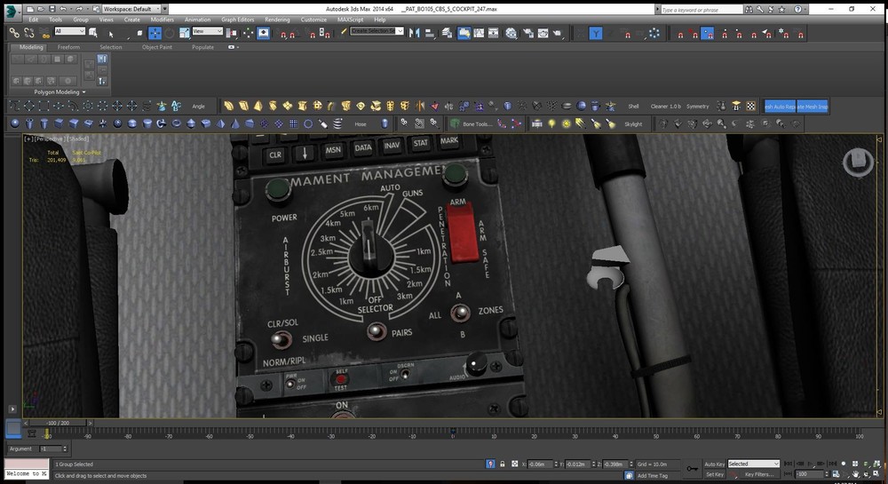Toggle the Auto Key animation mode
888x484 pixels.
click(x=714, y=464)
